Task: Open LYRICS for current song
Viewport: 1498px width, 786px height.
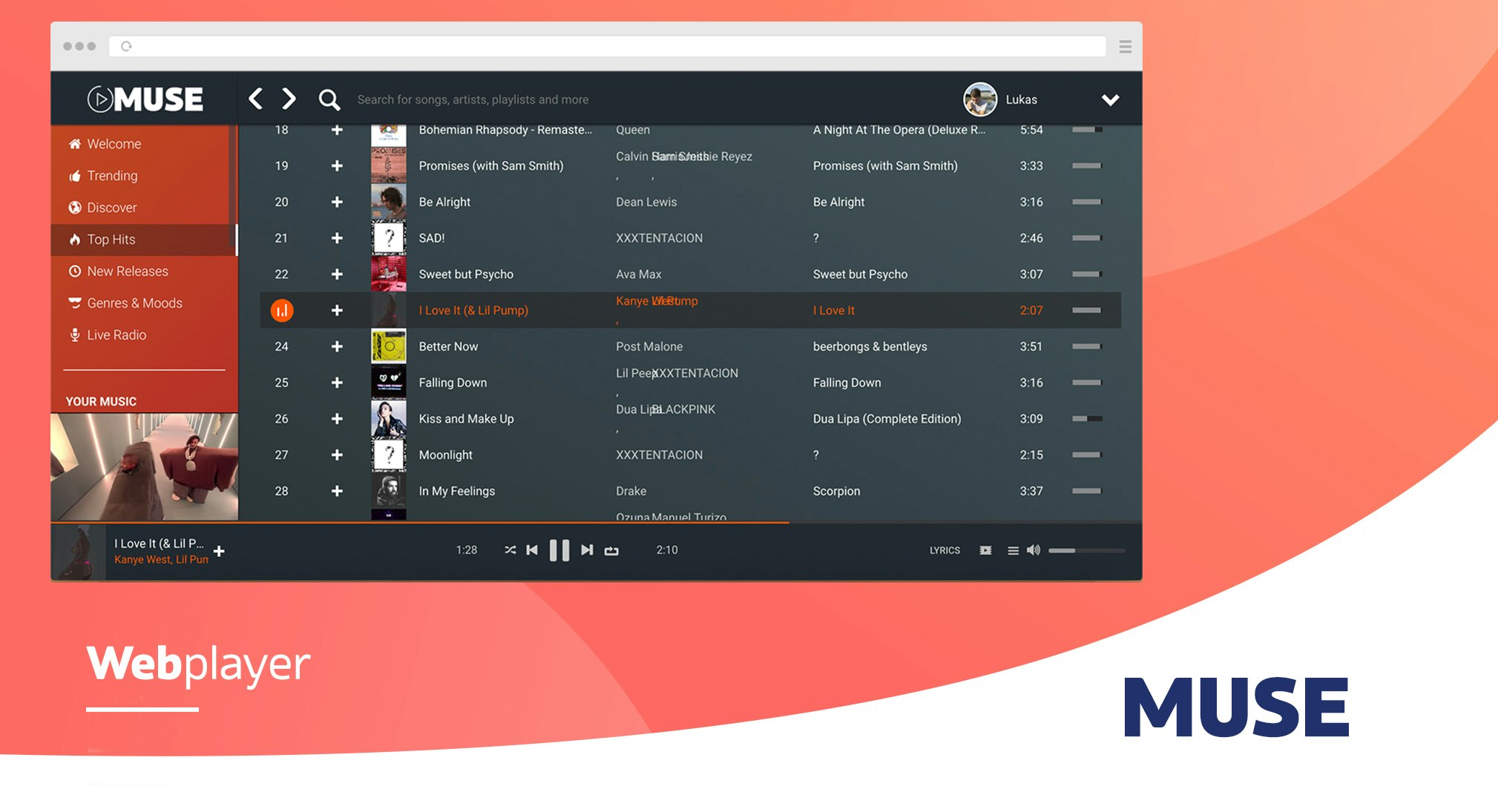Action: [945, 550]
